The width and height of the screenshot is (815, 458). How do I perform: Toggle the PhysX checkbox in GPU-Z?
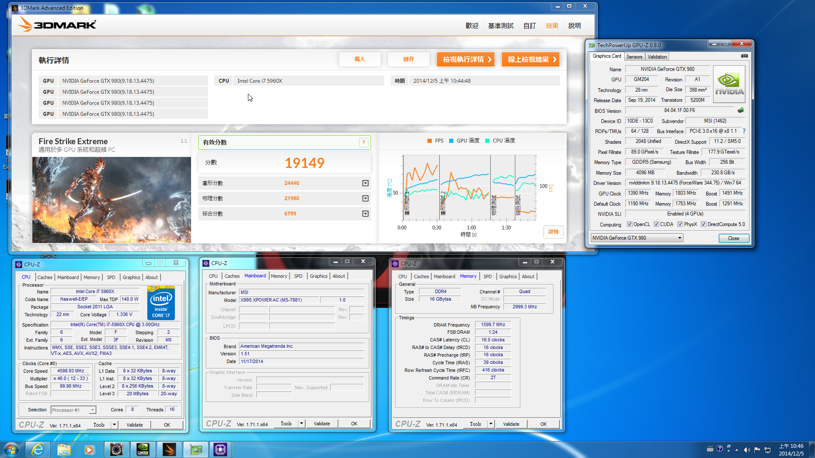680,224
